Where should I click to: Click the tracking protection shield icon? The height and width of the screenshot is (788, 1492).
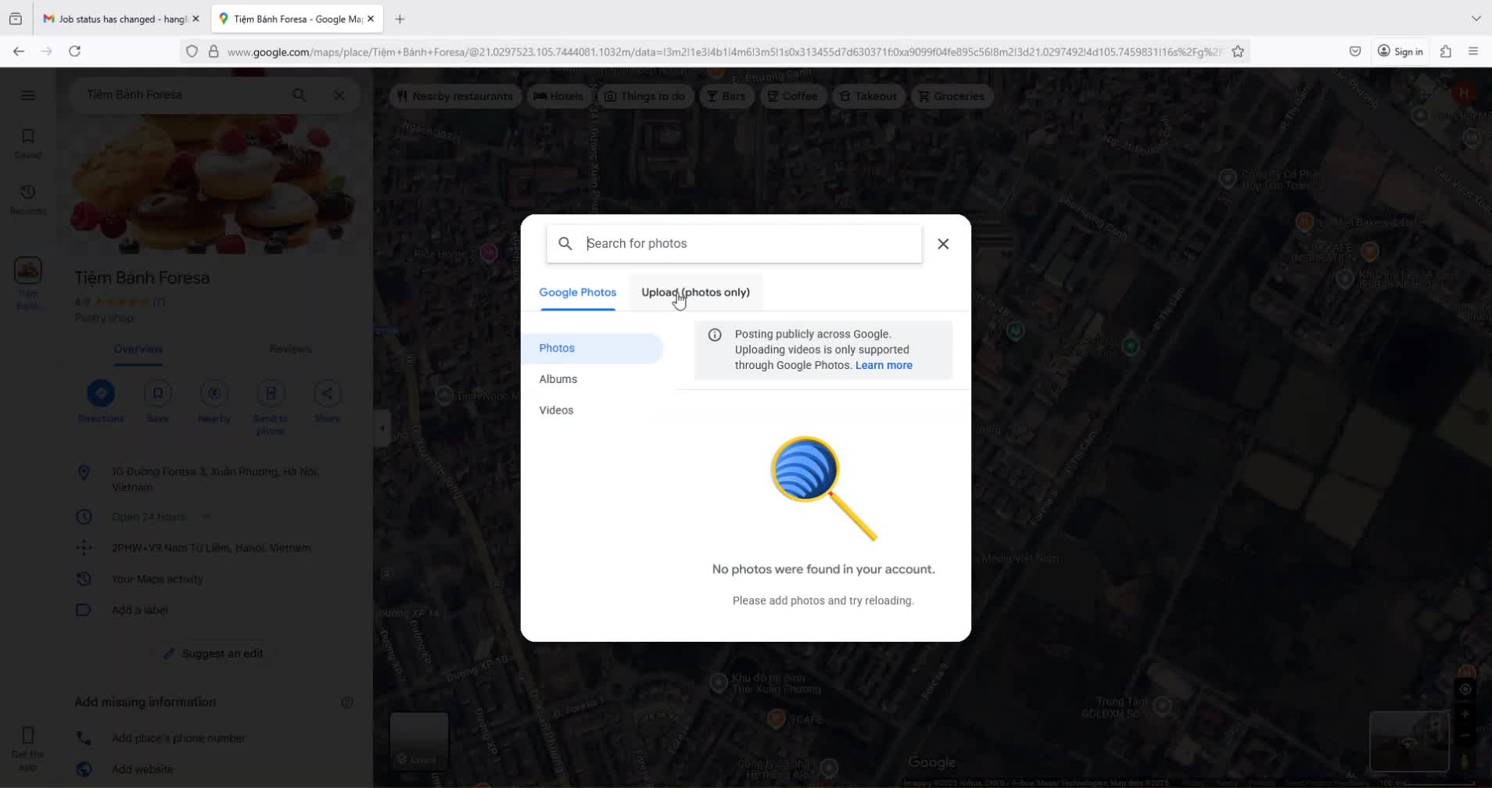tap(192, 52)
